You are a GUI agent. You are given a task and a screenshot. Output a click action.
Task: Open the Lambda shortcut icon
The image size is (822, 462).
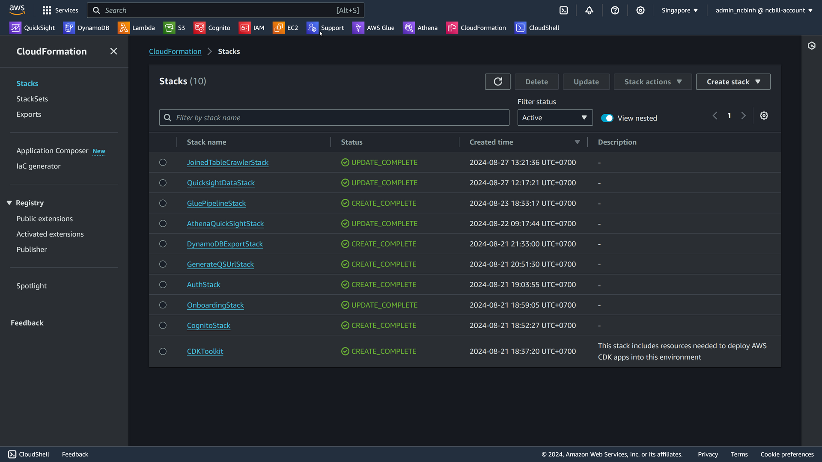(x=123, y=28)
